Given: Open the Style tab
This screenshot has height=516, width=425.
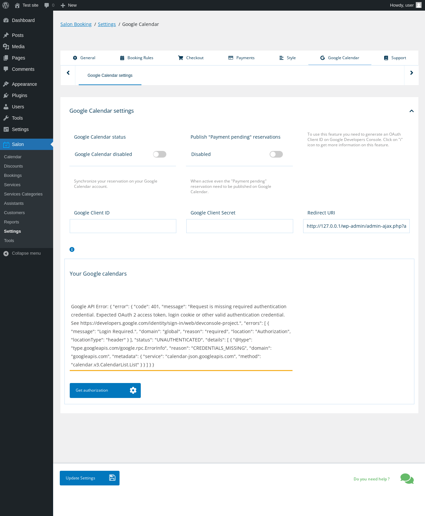Looking at the screenshot, I should point(288,58).
